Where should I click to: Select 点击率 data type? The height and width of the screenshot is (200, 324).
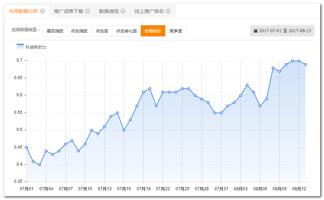[x=102, y=31]
